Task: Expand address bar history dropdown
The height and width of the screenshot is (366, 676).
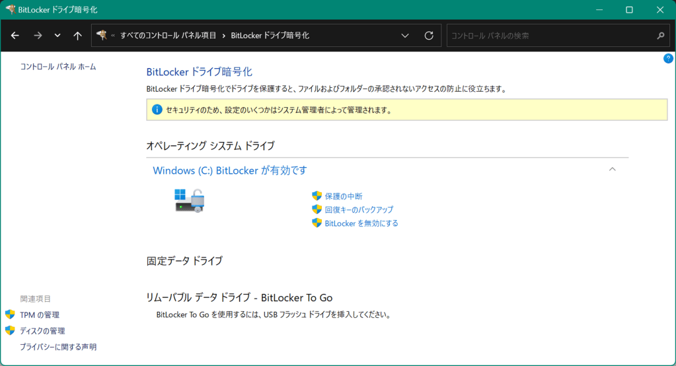Action: (405, 36)
